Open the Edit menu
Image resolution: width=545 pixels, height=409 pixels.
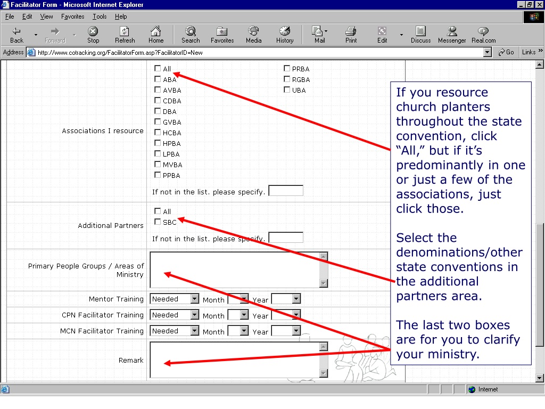click(x=27, y=17)
